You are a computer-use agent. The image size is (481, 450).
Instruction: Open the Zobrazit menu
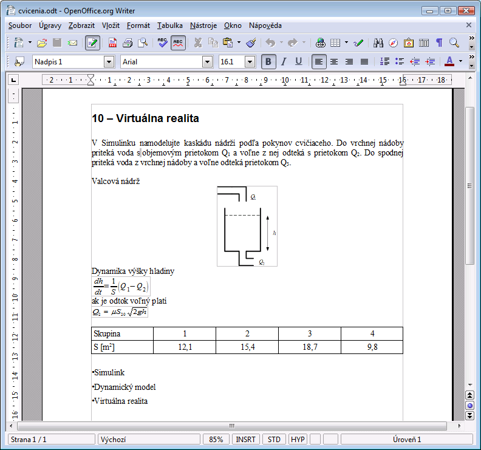[x=81, y=26]
